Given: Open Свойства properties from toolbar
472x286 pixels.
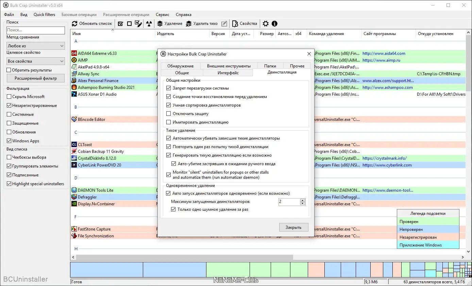Looking at the screenshot, I should (x=245, y=23).
